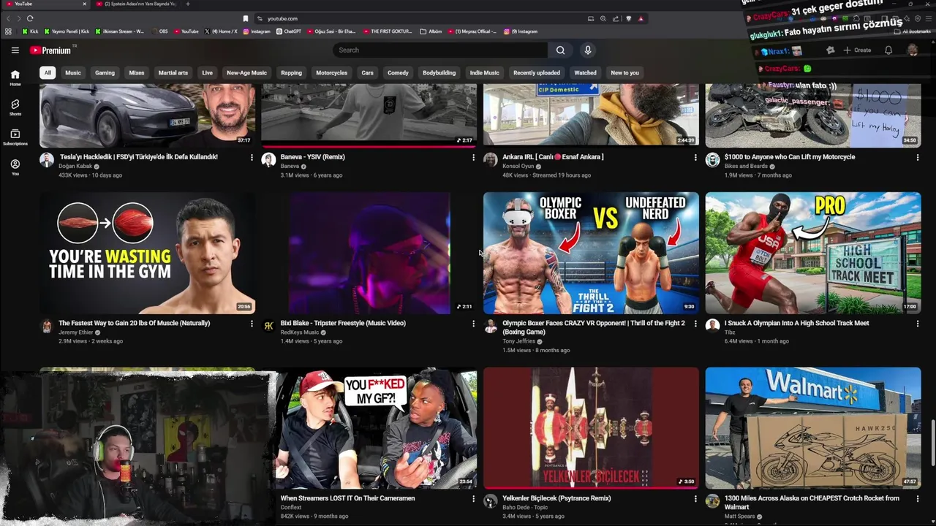Select the Recently uploaded filter chip
The width and height of the screenshot is (936, 526).
pyautogui.click(x=536, y=72)
